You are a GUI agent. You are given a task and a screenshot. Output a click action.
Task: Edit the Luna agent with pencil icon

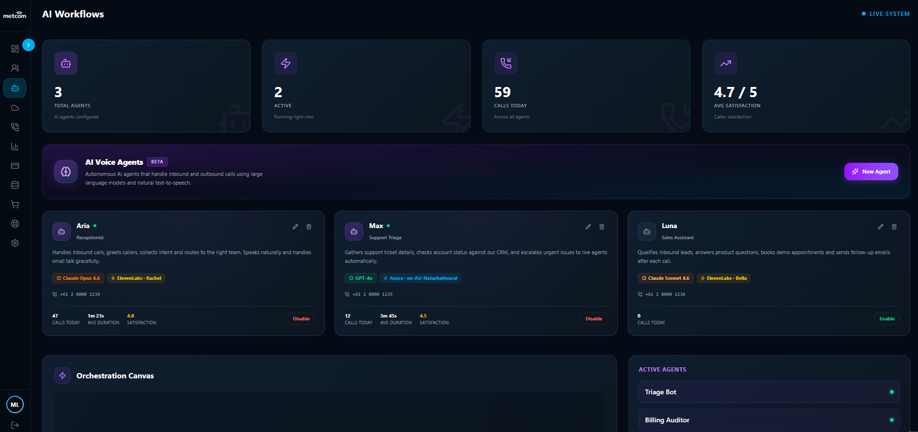coord(881,227)
